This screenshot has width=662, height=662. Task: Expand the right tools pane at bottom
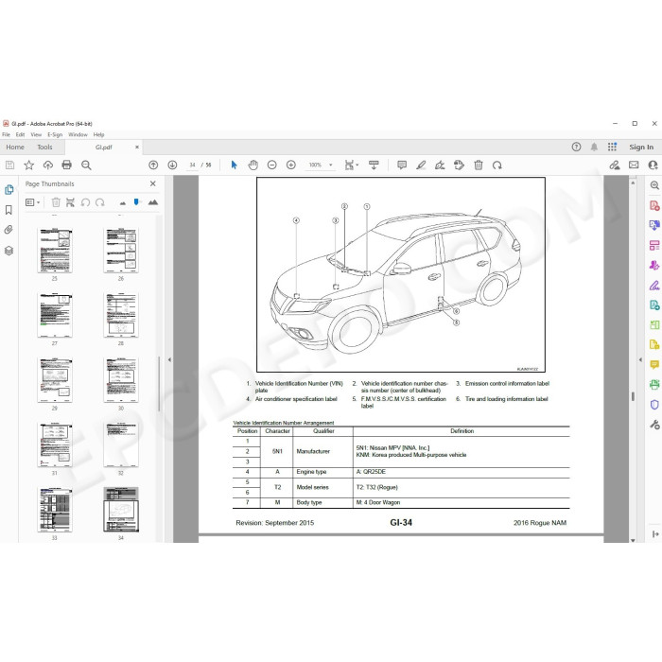click(654, 534)
